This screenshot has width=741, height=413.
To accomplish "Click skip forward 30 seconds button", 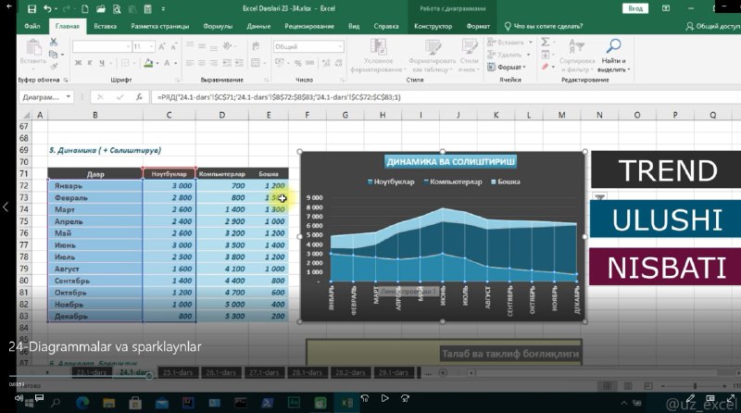I will pyautogui.click(x=405, y=398).
